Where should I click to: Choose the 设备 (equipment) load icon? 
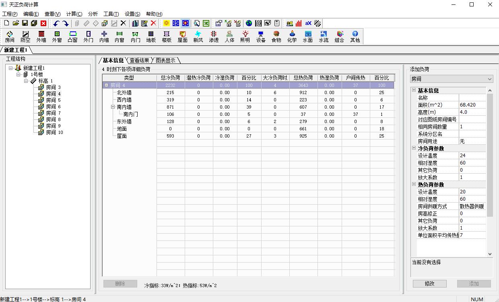[261, 36]
